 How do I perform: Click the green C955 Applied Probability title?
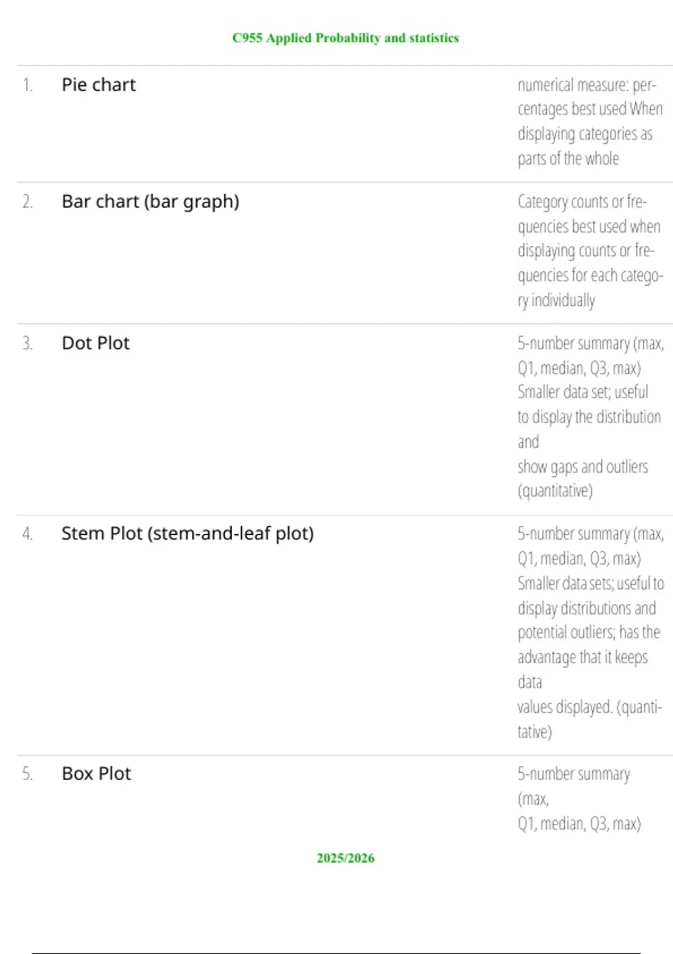tap(345, 38)
